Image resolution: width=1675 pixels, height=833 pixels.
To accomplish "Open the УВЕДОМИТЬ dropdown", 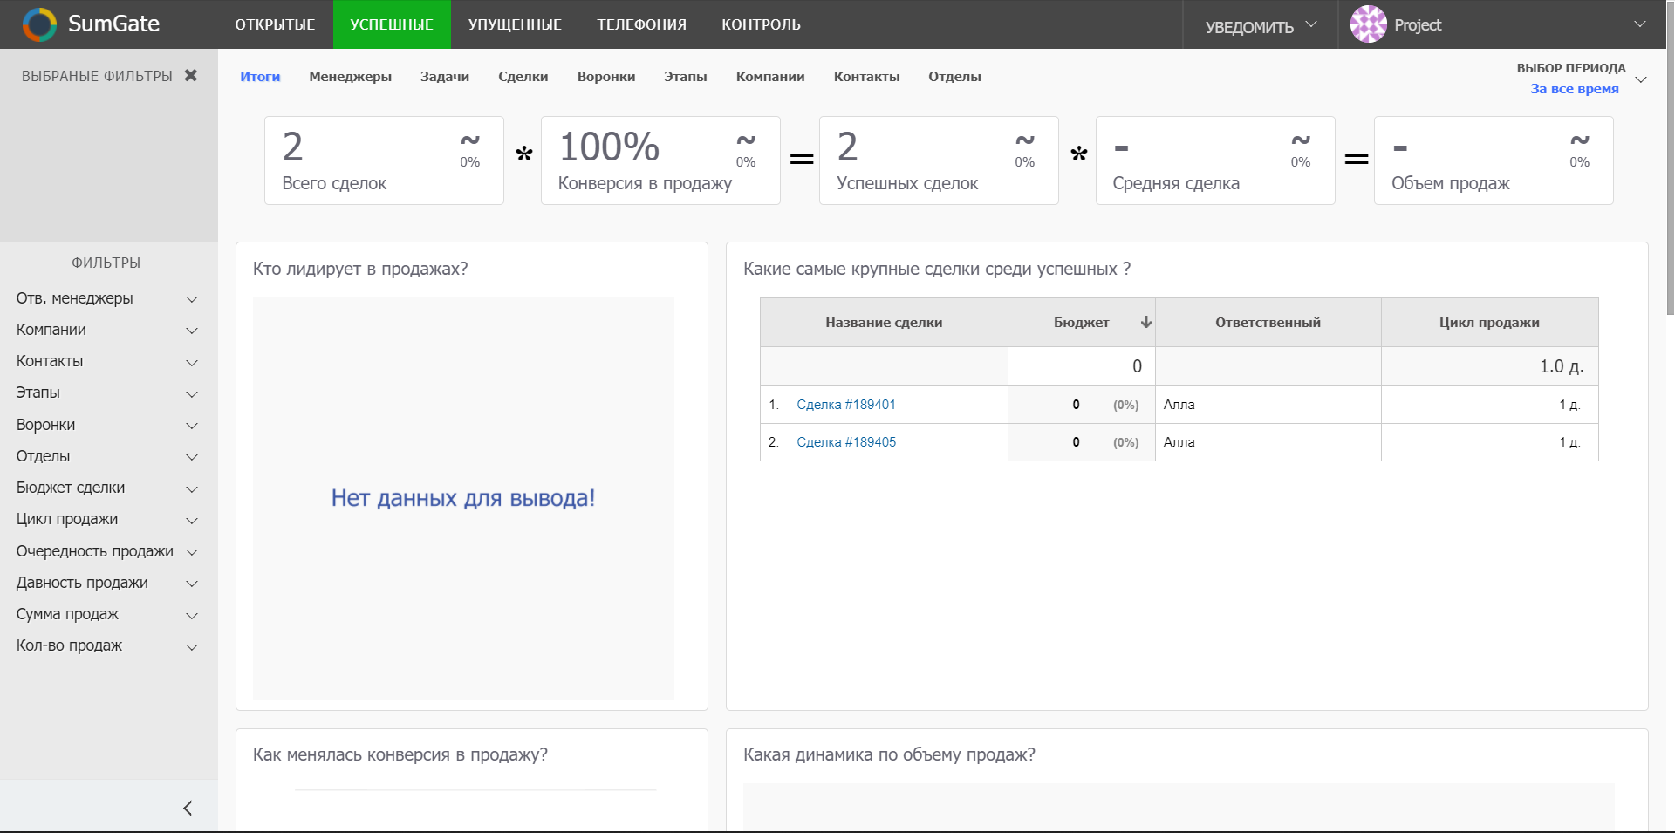I will [1260, 26].
